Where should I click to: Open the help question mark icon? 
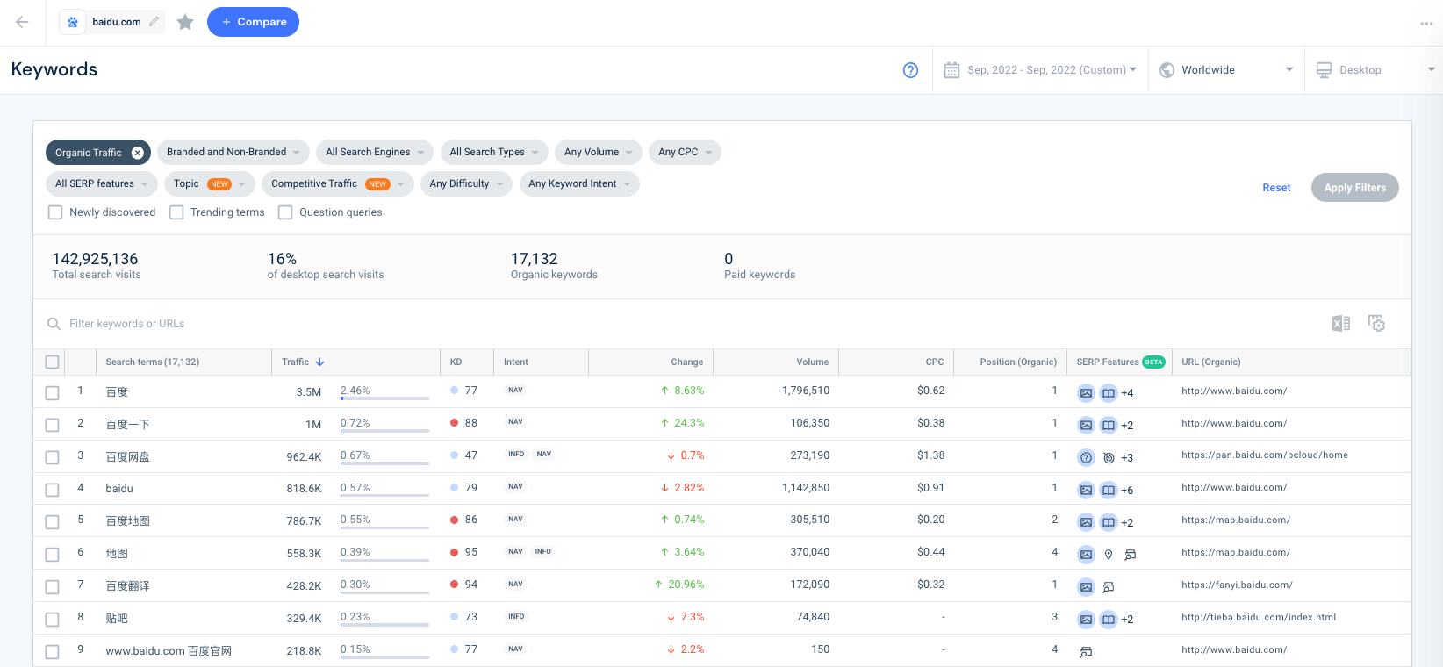tap(911, 70)
